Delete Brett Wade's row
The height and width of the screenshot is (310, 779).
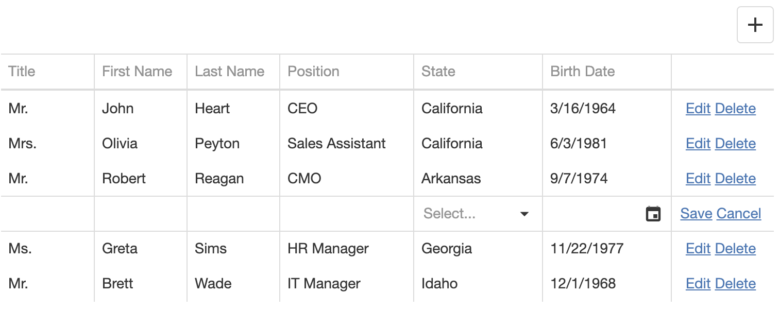[x=735, y=284]
